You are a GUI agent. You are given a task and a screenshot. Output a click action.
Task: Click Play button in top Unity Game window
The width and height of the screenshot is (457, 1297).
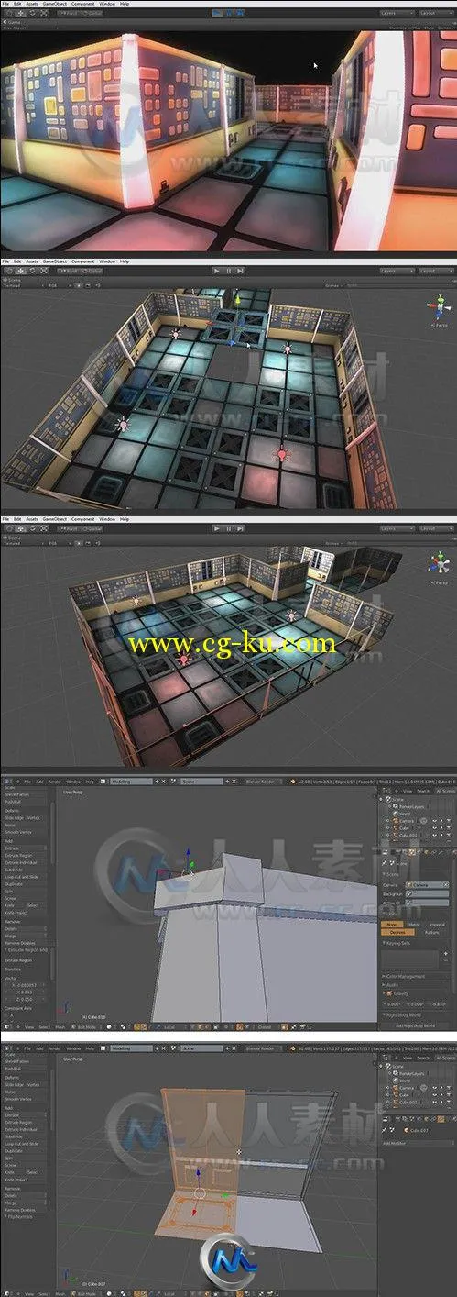(x=217, y=13)
